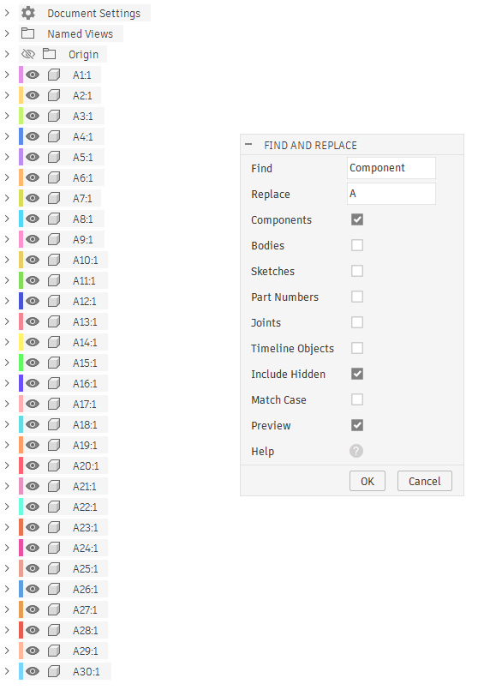Select the A15:1 component in the browser

point(85,363)
